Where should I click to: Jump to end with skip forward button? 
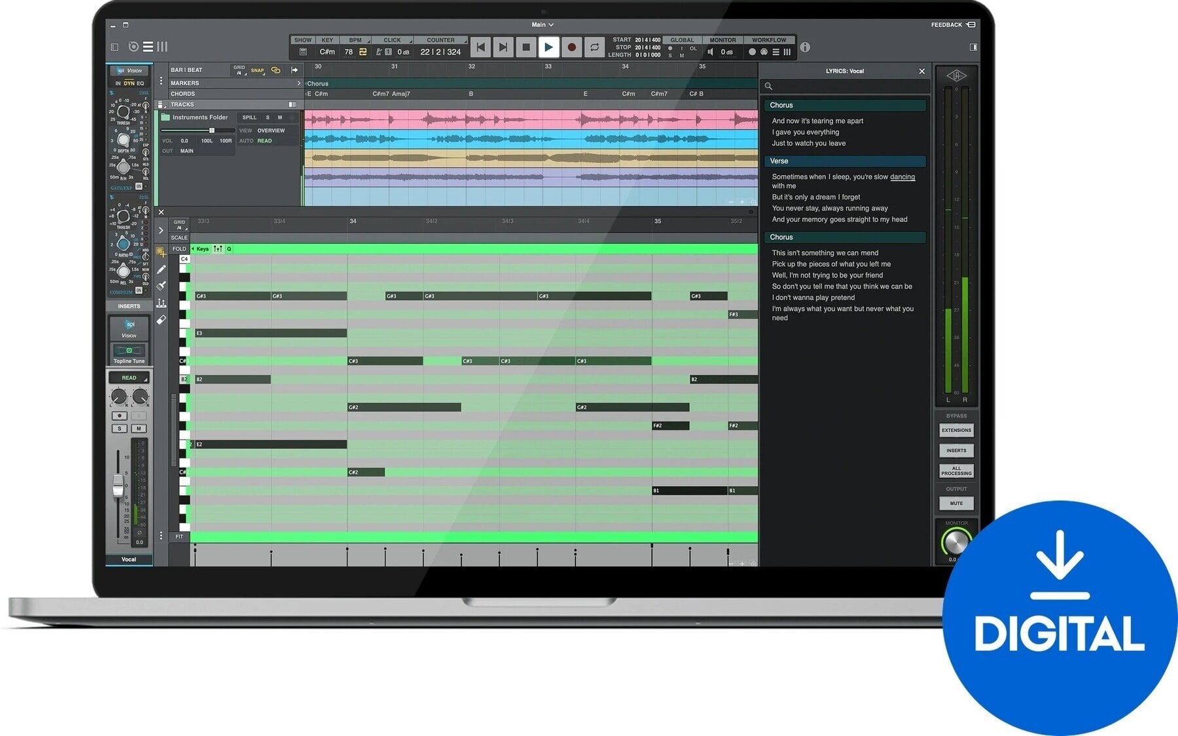pyautogui.click(x=503, y=47)
